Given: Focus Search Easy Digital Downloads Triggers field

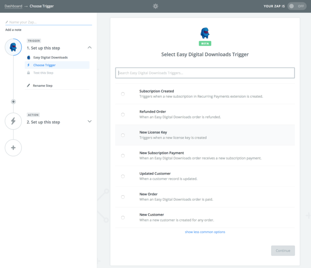Looking at the screenshot, I should (205, 73).
